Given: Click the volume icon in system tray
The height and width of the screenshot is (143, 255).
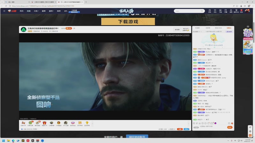Looking at the screenshot, I should tap(242, 140).
